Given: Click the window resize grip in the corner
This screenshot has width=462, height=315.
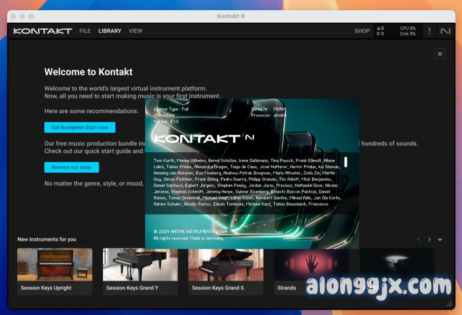Looking at the screenshot, I should pos(450,304).
